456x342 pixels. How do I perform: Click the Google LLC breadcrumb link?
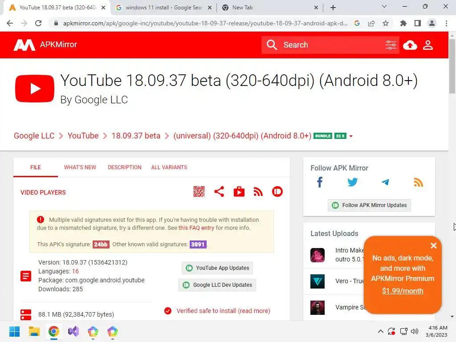click(34, 136)
